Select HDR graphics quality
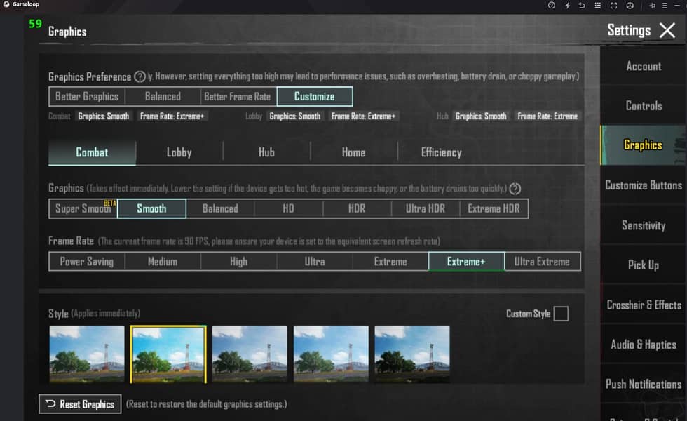The width and height of the screenshot is (687, 421). [x=357, y=208]
